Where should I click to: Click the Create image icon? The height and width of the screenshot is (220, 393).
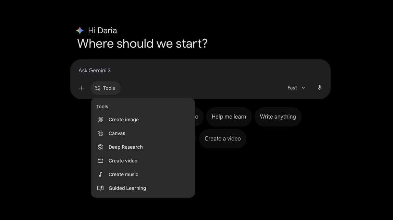coord(100,120)
